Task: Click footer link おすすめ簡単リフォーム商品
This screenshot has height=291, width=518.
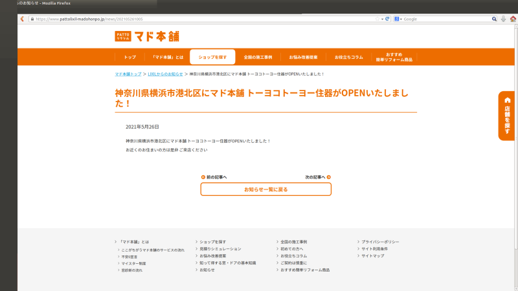Action: (x=305, y=270)
